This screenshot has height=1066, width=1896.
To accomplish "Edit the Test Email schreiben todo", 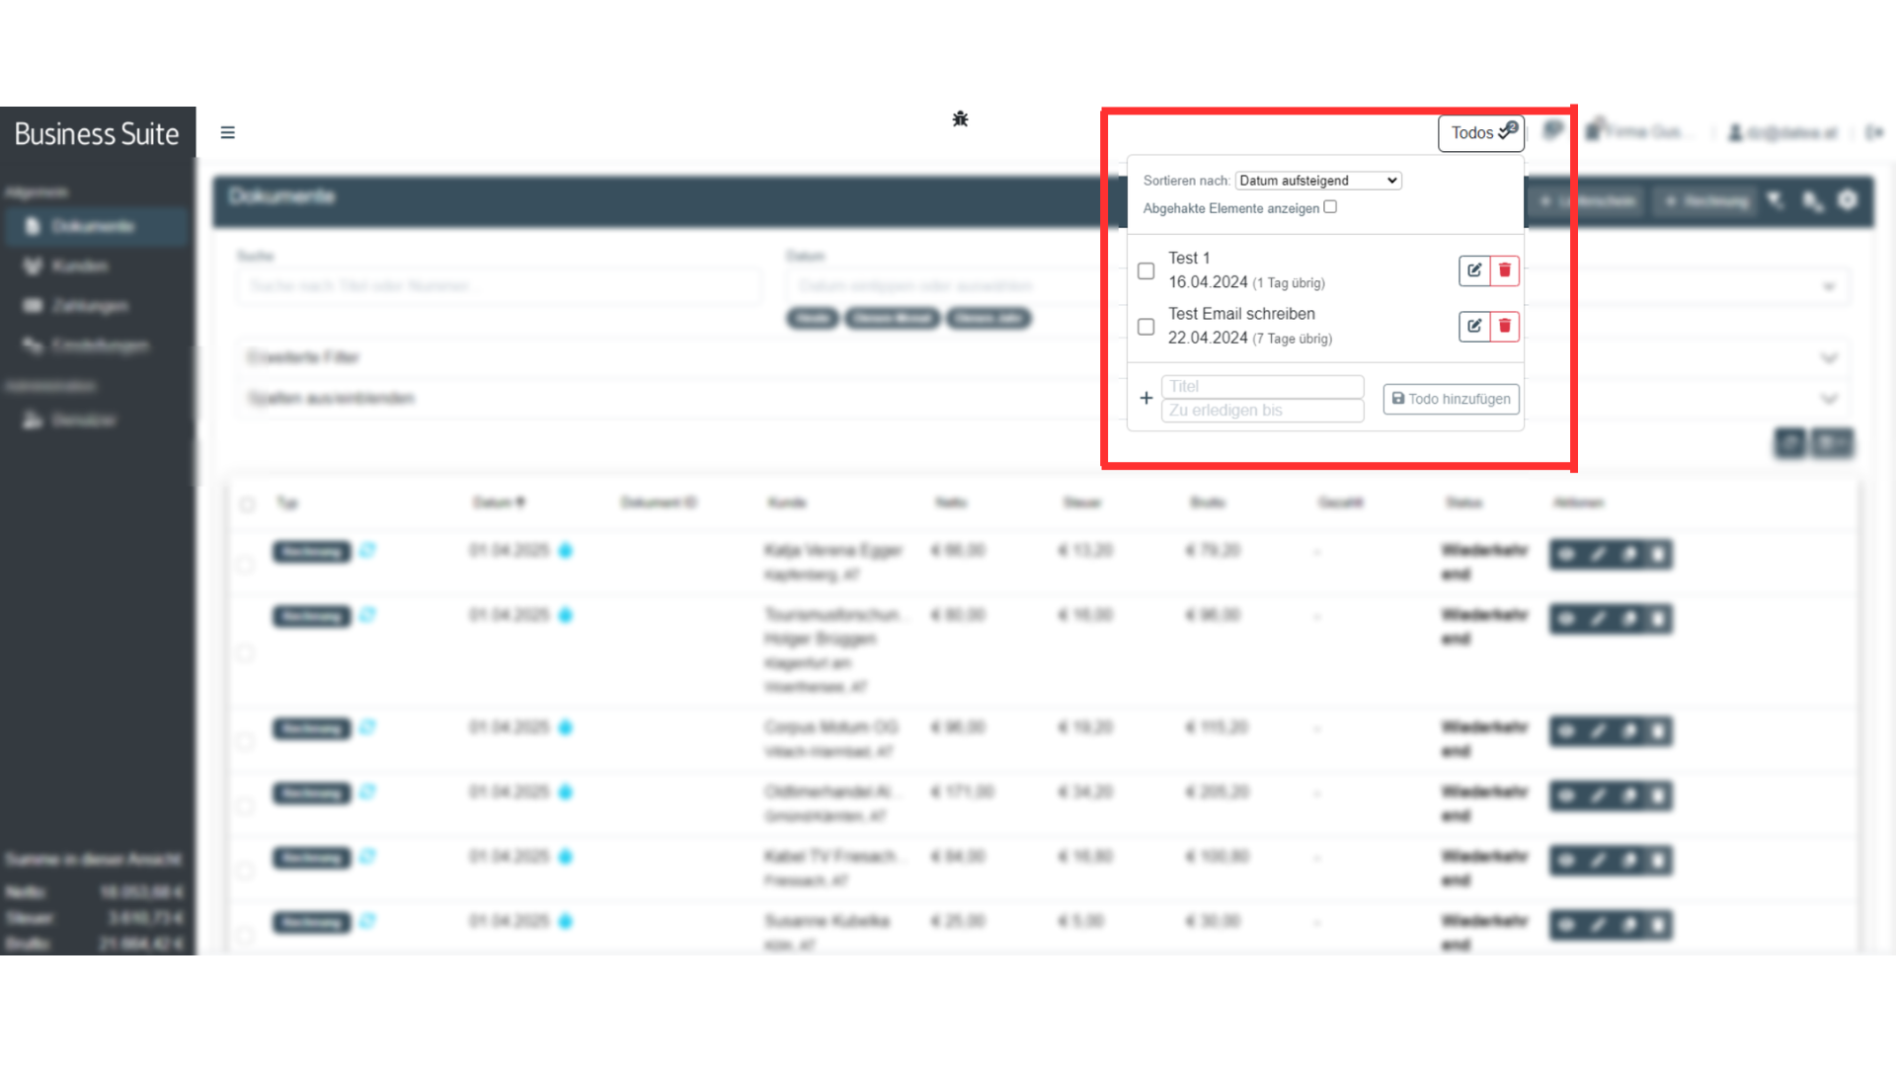I will [1473, 326].
